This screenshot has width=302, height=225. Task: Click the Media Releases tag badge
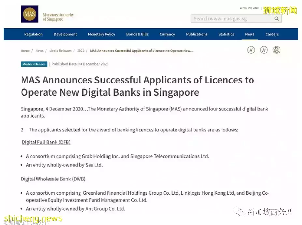click(x=34, y=64)
